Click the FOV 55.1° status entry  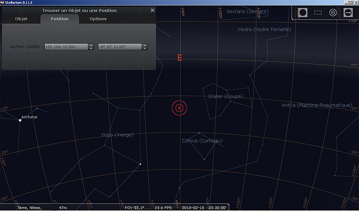[x=134, y=207]
